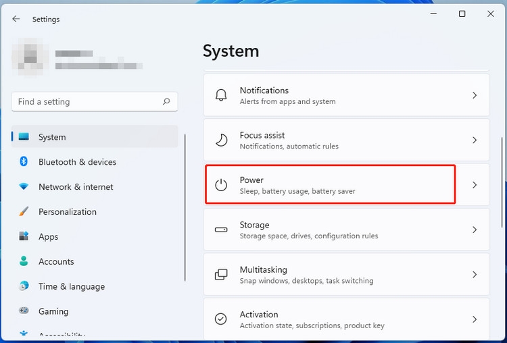Expand the Focus assist chevron
507x343 pixels.
pos(475,140)
